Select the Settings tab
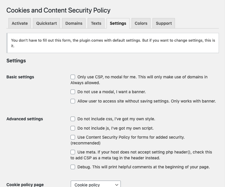 click(118, 23)
